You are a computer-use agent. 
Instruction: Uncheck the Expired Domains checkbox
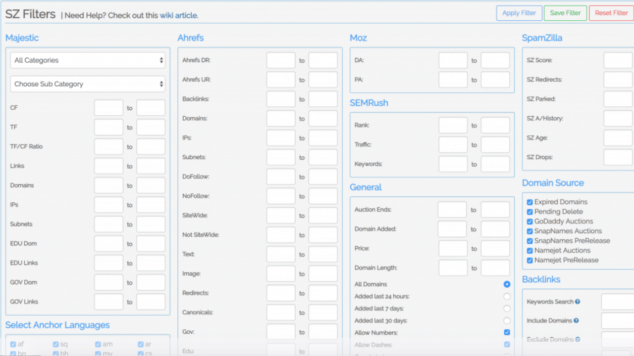(x=530, y=202)
